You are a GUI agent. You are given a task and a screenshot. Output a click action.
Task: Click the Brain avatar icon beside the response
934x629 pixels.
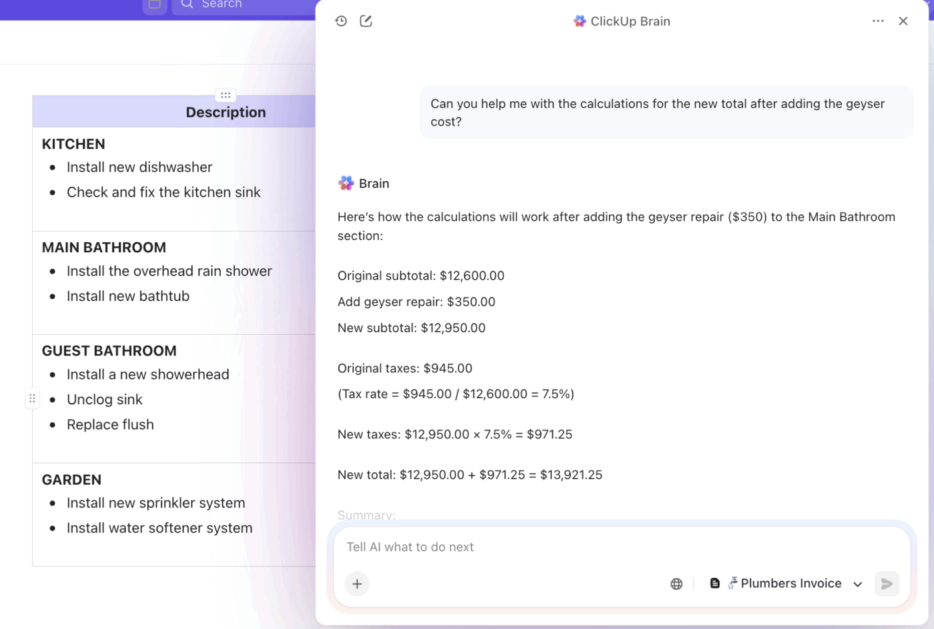point(346,183)
